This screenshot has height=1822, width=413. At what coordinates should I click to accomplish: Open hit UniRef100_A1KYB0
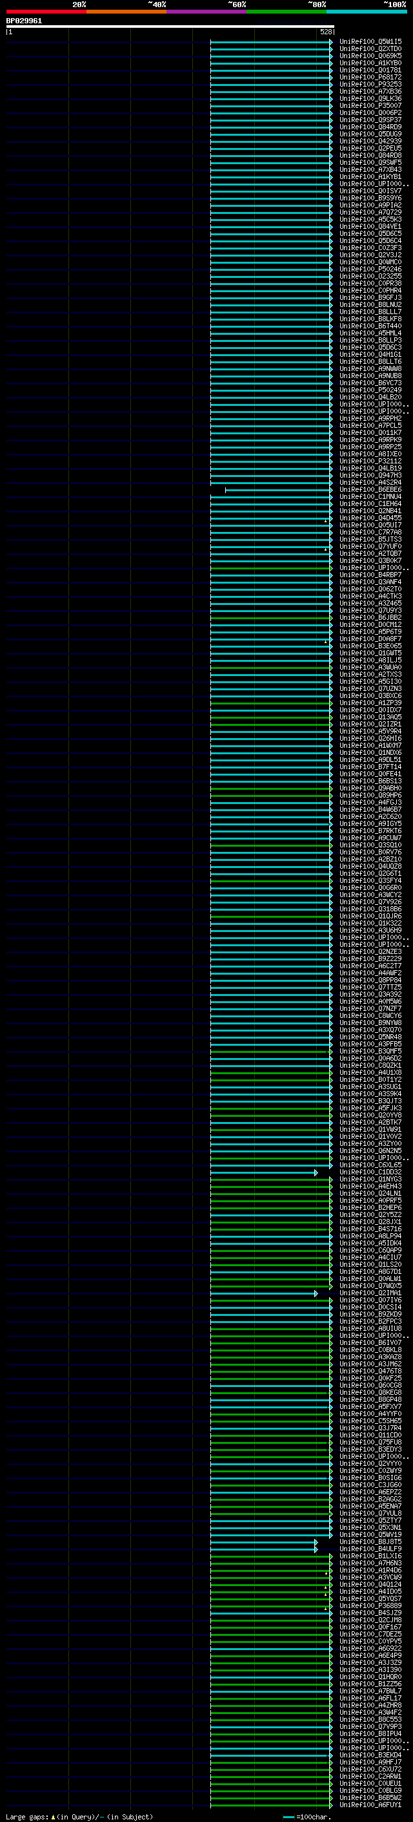(370, 63)
